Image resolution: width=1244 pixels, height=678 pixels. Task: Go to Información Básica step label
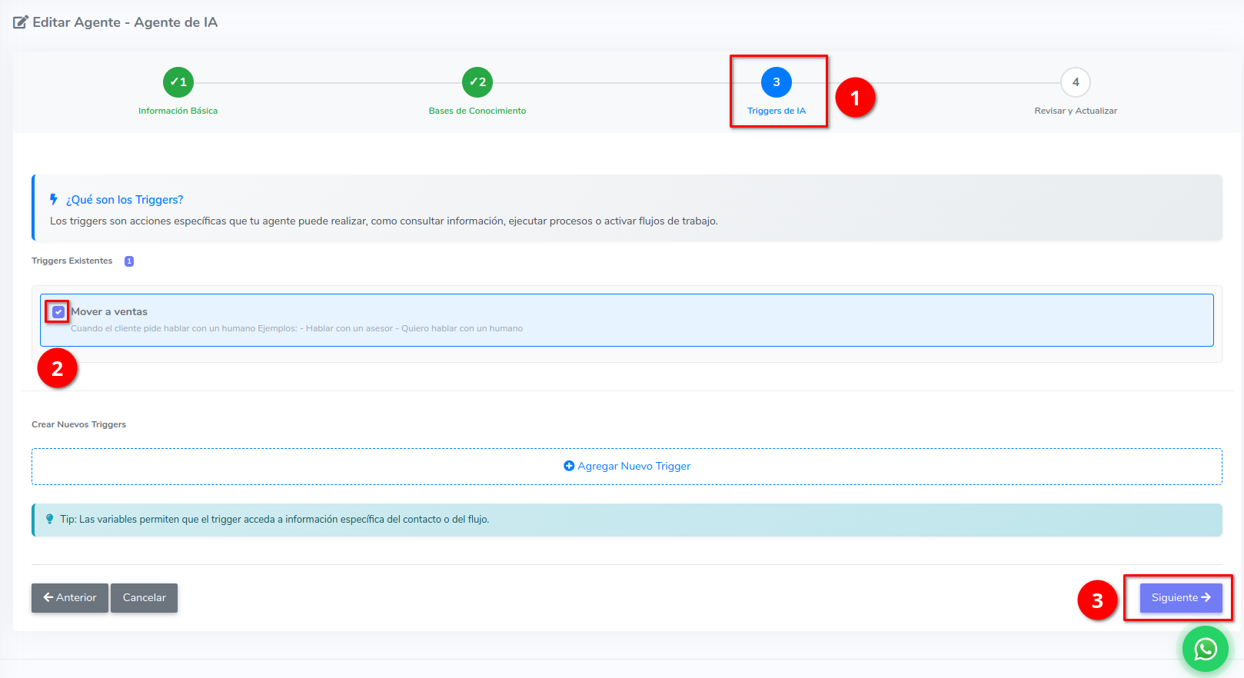pos(178,111)
